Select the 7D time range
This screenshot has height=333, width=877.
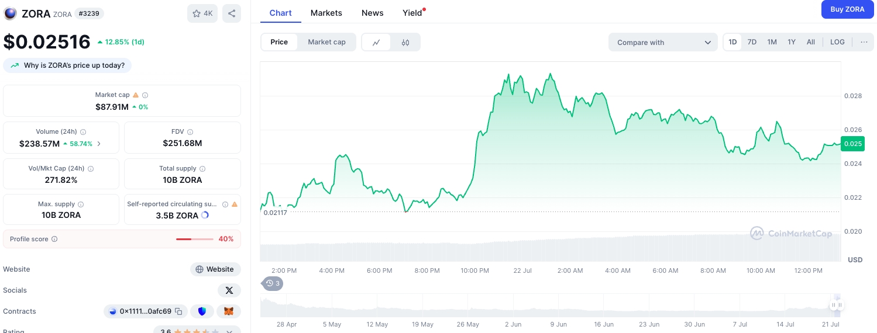(x=752, y=42)
